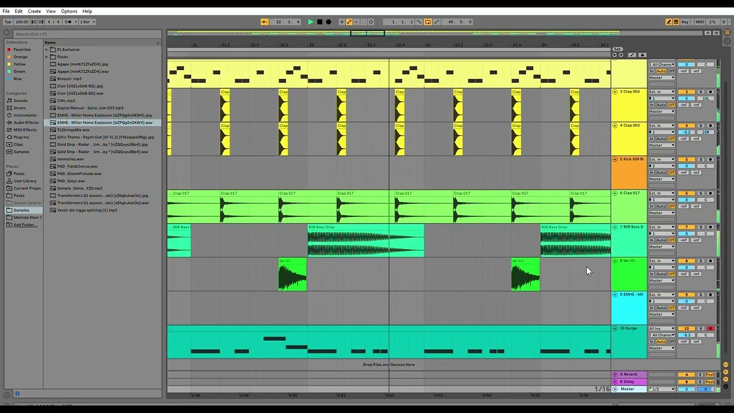Toggle the Automation Arm button

coord(349,22)
